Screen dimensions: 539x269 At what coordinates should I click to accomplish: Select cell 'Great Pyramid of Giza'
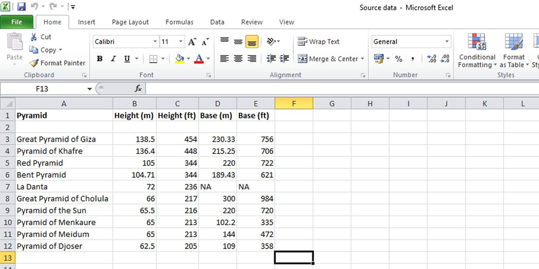coord(64,139)
